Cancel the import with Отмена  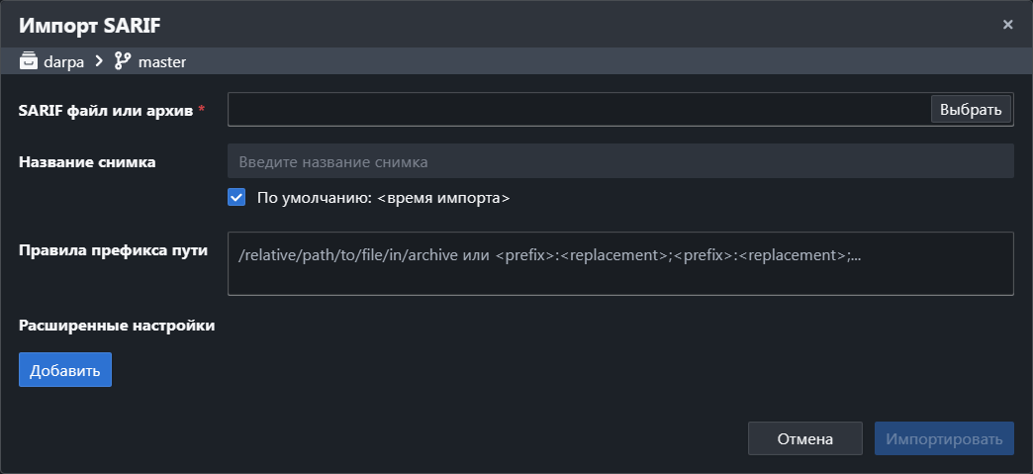point(805,439)
